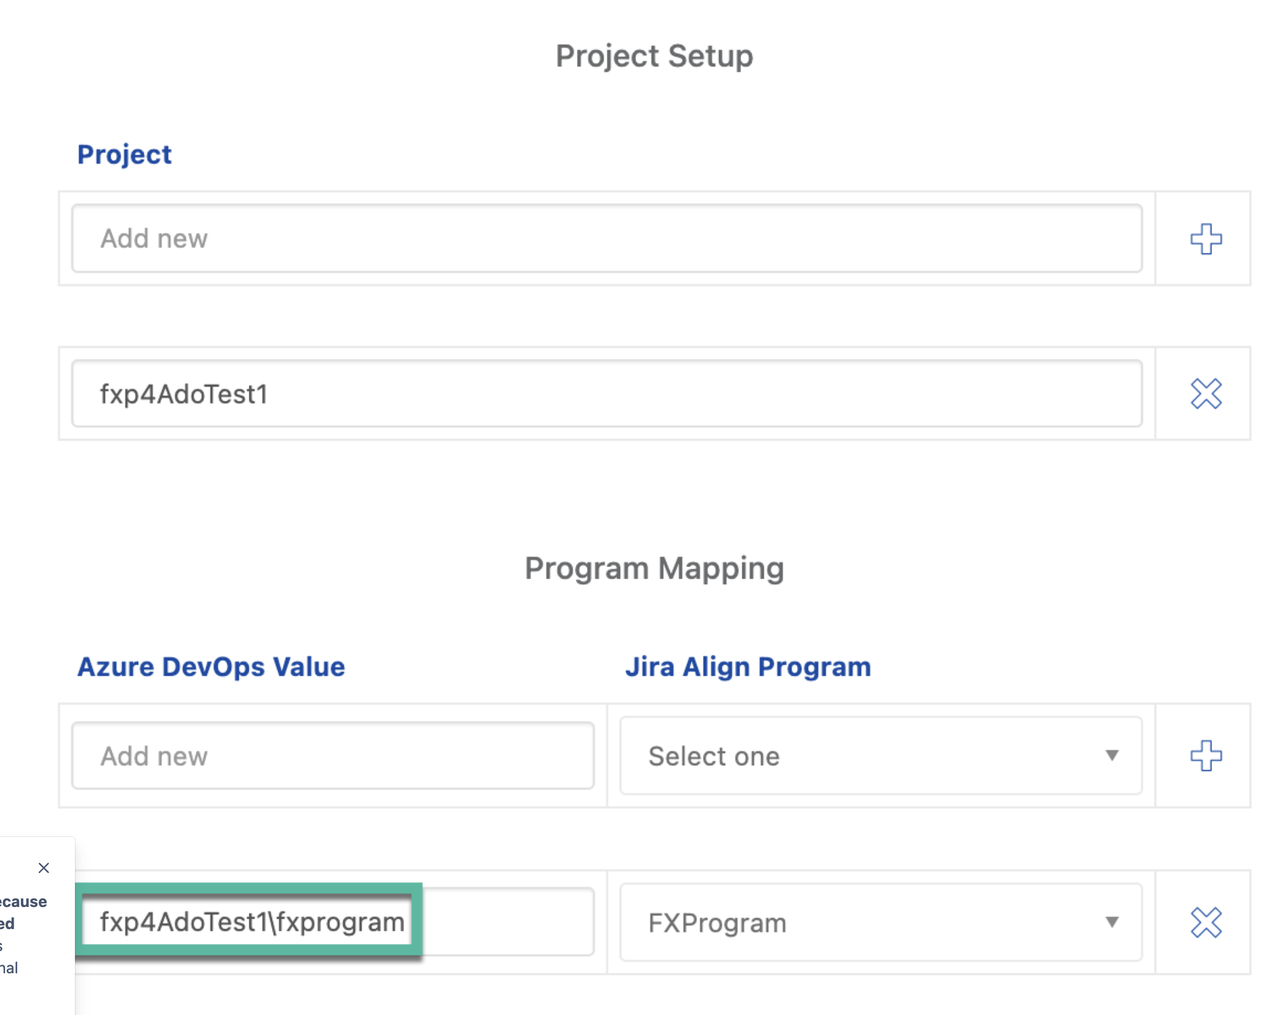Click the plus icon to add a project
The image size is (1287, 1015).
(1205, 239)
